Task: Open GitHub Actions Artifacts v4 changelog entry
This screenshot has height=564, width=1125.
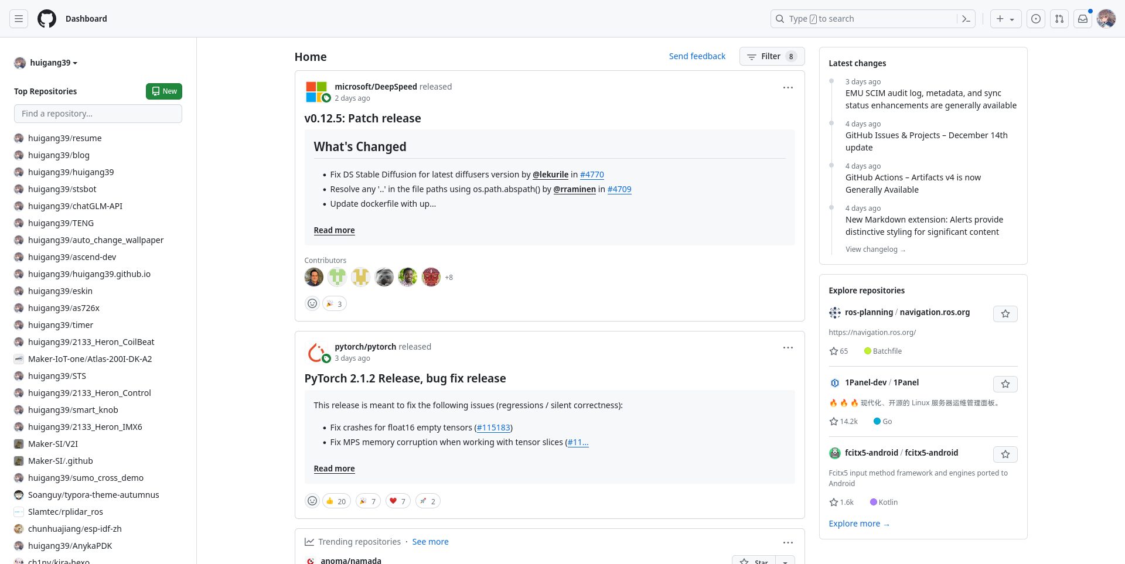Action: [x=913, y=183]
